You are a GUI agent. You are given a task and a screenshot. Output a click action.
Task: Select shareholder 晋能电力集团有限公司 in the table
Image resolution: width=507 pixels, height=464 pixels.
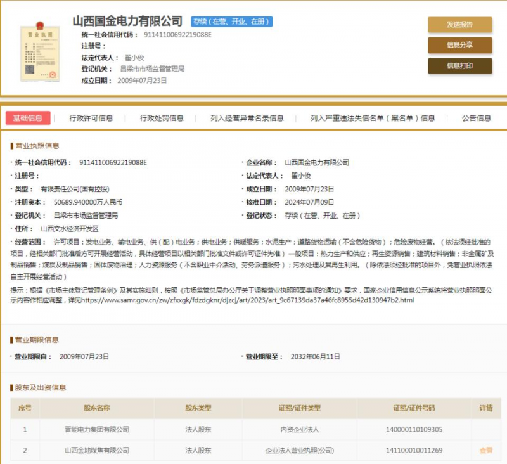[97, 430]
